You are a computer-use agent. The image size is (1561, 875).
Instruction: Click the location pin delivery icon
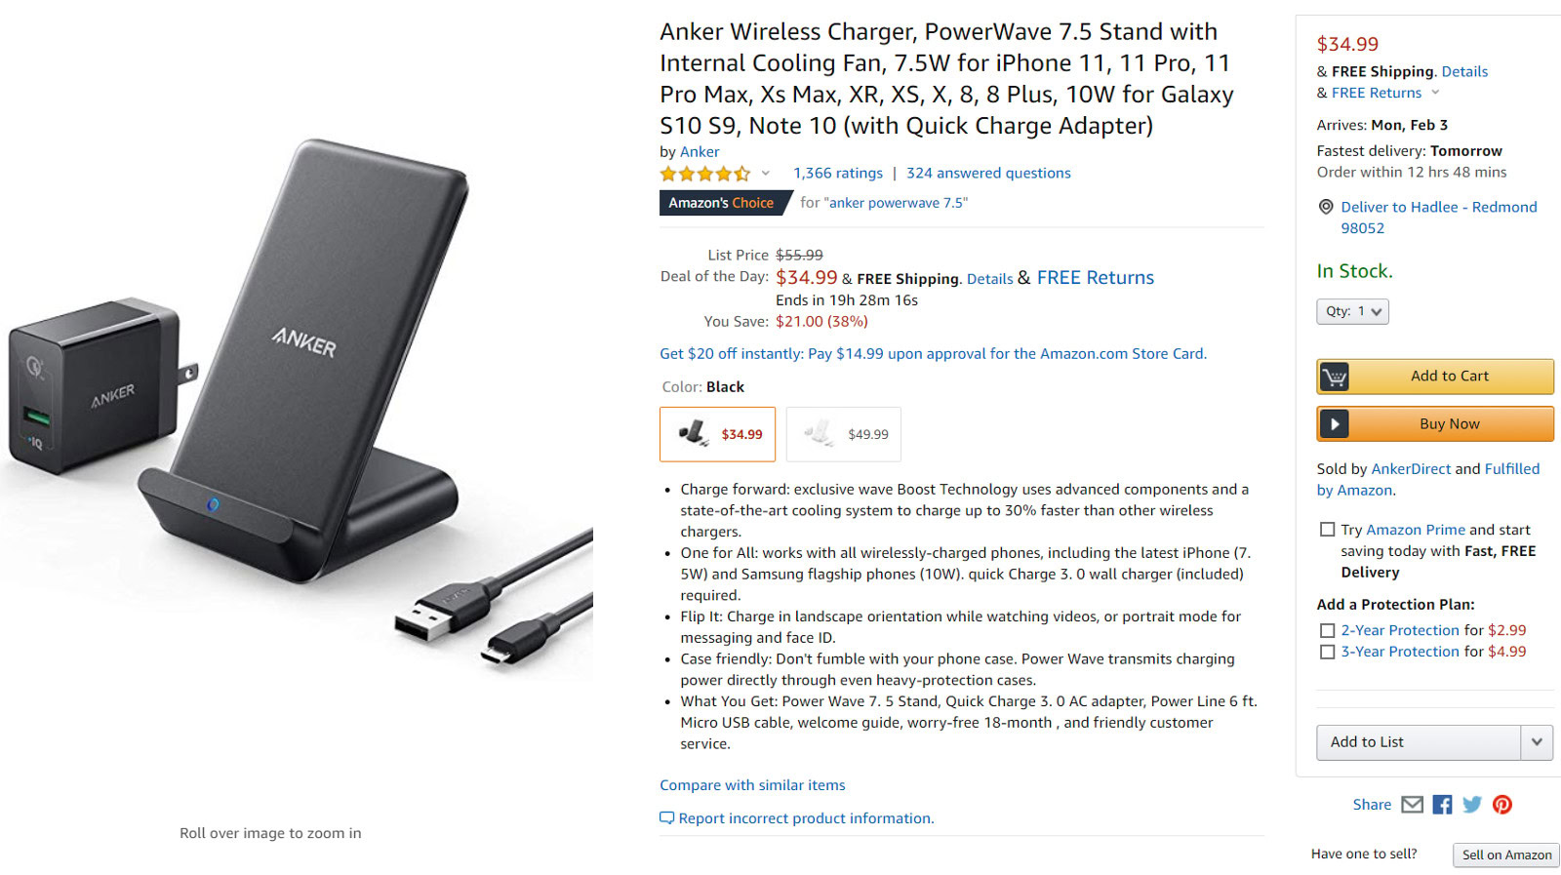pyautogui.click(x=1326, y=207)
